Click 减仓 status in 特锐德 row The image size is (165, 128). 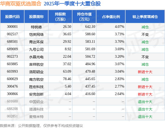(x=145, y=27)
